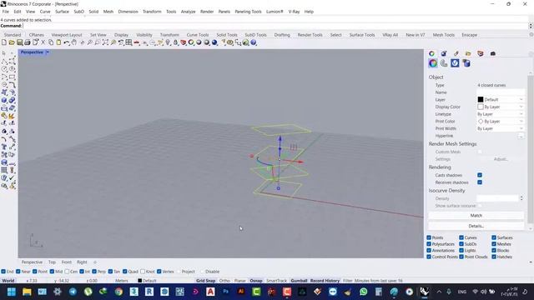Click the Match button
Image resolution: width=534 pixels, height=300 pixels.
coord(476,215)
